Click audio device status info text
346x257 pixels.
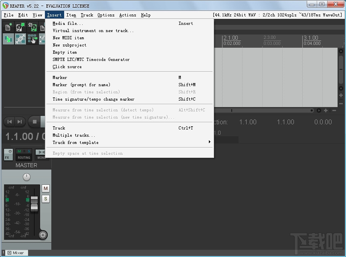tap(277, 15)
